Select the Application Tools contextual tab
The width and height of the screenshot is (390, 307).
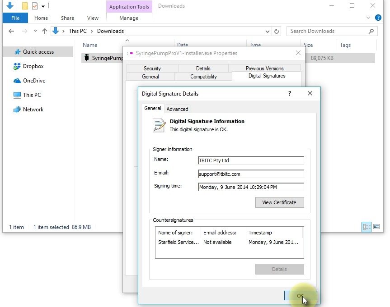(129, 7)
